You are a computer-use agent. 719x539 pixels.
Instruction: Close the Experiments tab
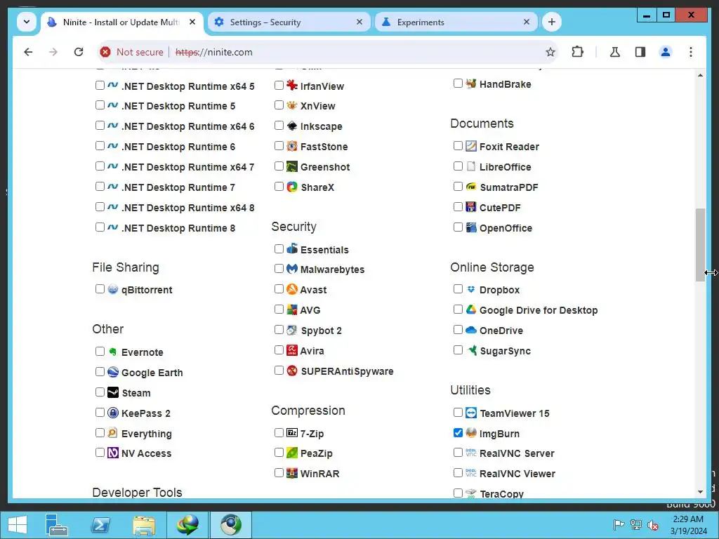tap(527, 22)
